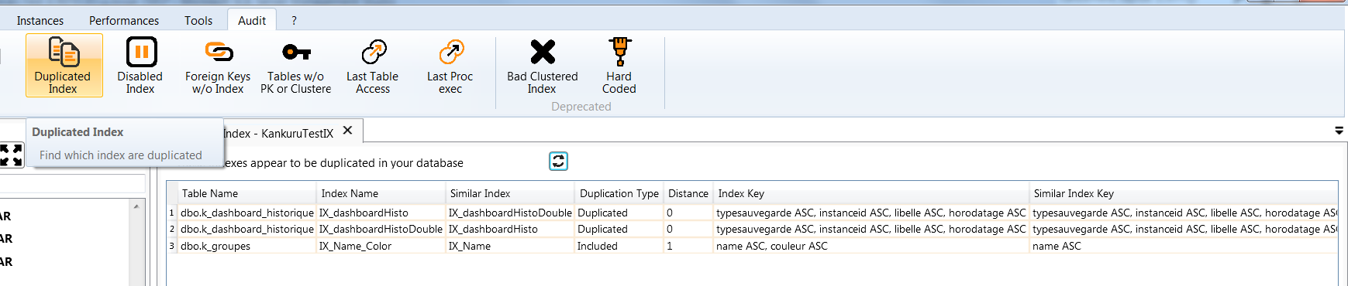Open the tab list dropdown arrow
This screenshot has width=1348, height=286.
point(1339,131)
